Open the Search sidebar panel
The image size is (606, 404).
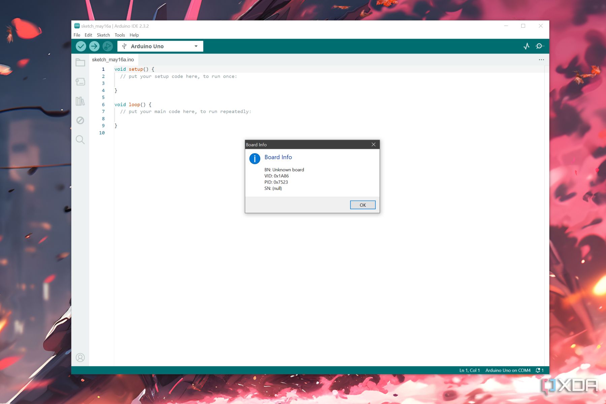pyautogui.click(x=80, y=140)
